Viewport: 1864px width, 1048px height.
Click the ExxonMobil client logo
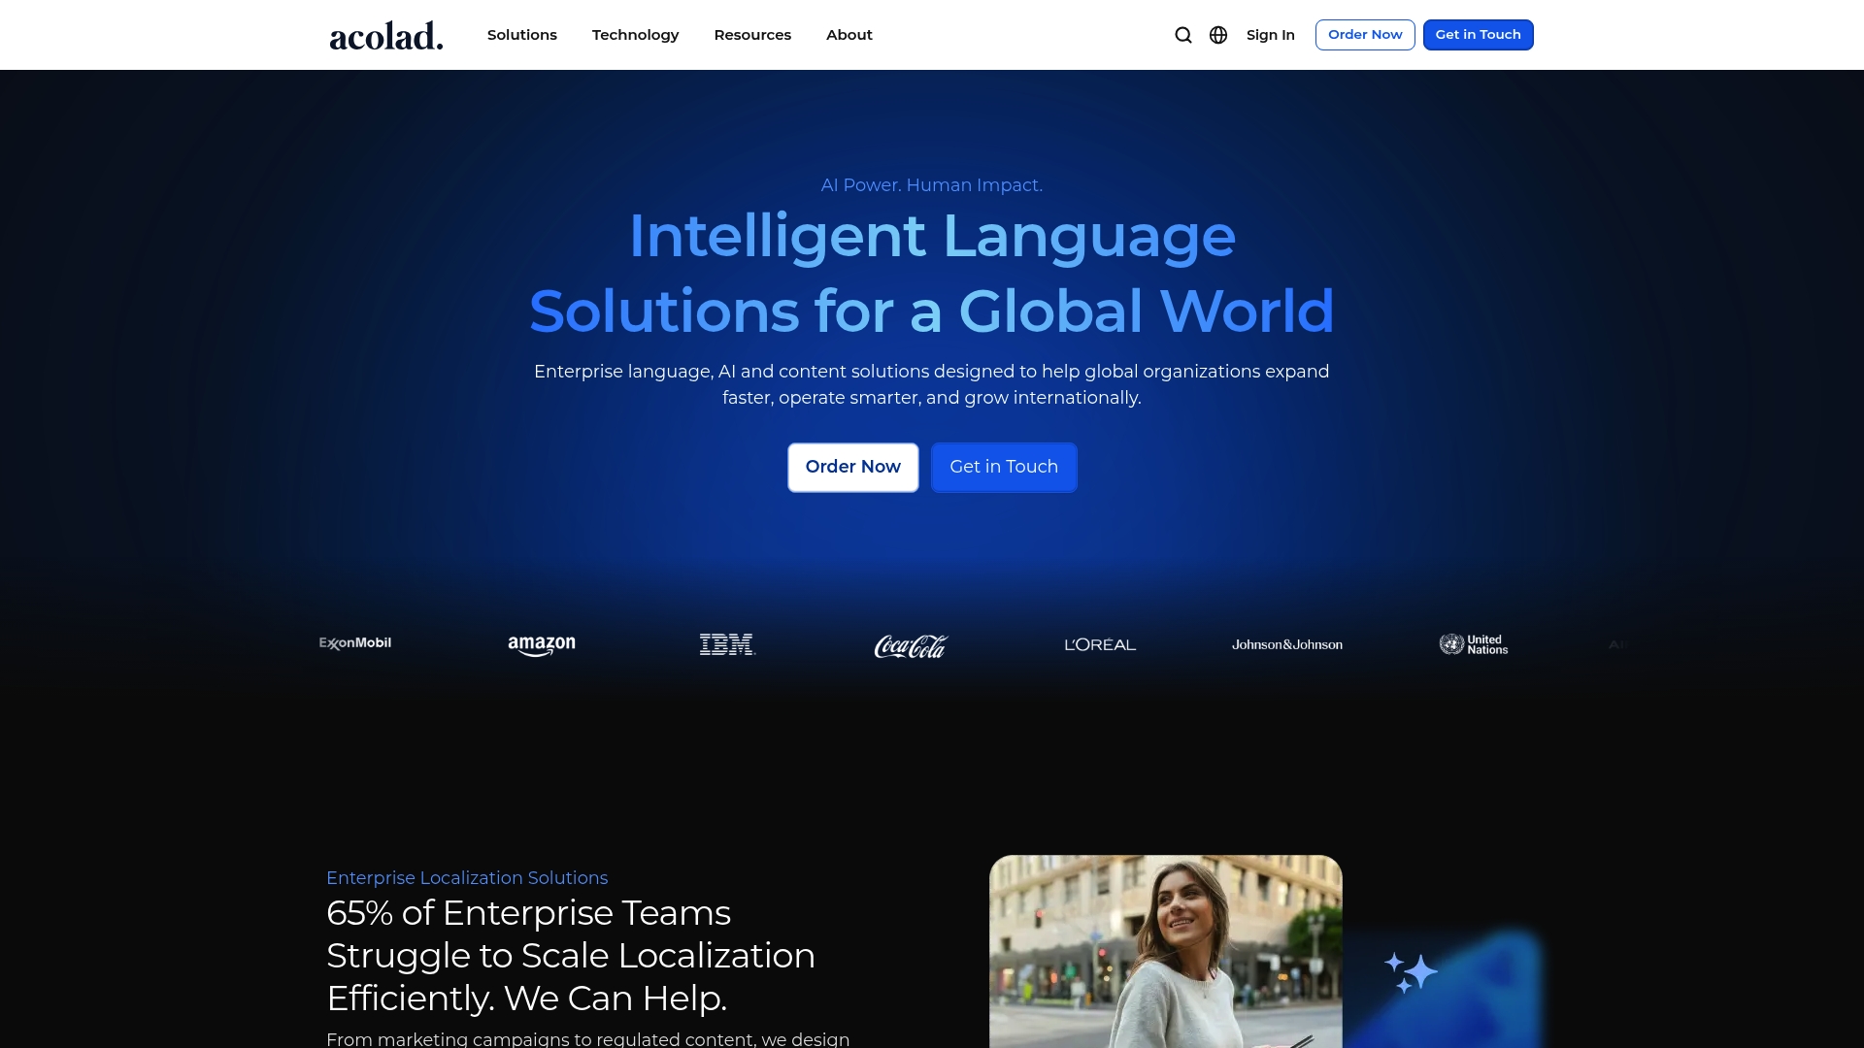pos(355,643)
